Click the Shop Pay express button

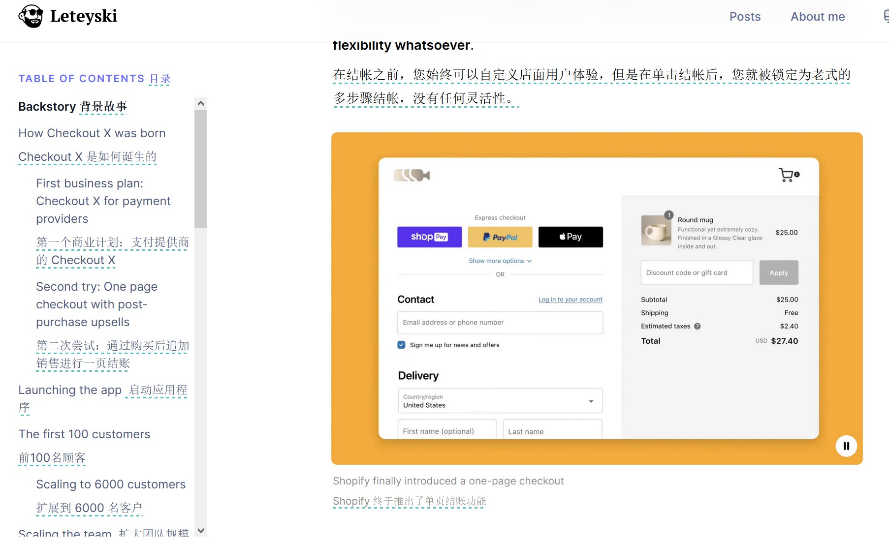coord(429,237)
